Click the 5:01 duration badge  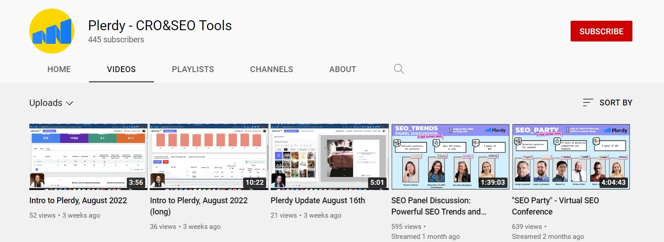click(377, 183)
